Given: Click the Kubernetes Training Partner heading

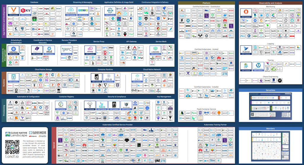Looking at the screenshot, I should point(215,125).
